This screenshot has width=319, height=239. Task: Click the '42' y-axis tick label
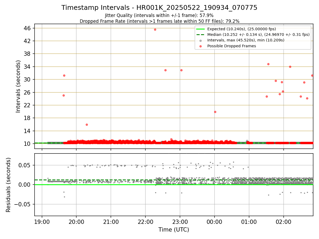point(28,41)
